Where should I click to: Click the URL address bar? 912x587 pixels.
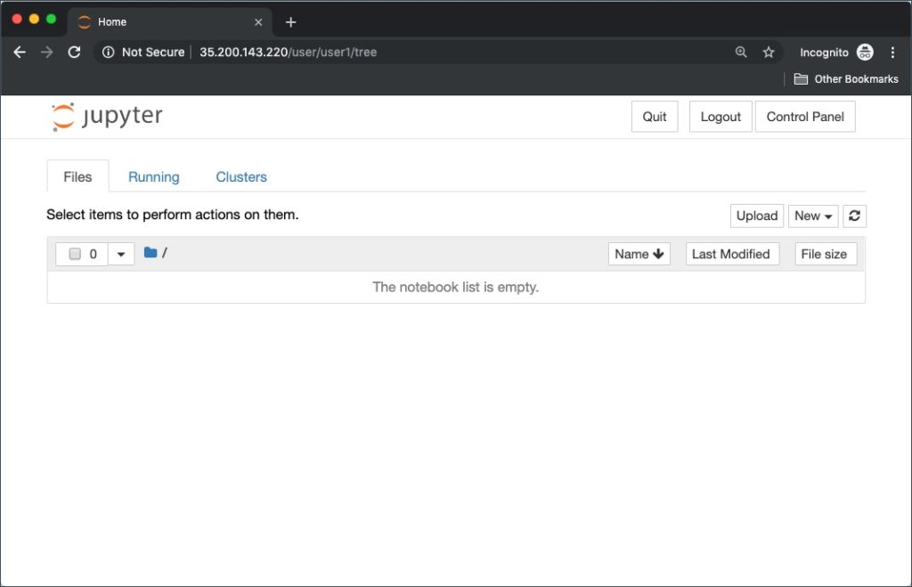(445, 53)
